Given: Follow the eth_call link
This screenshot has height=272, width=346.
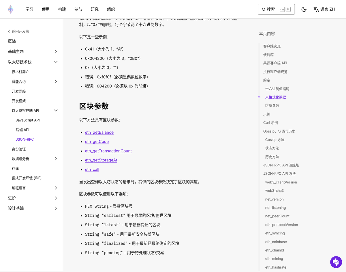Looking at the screenshot, I should pos(92,169).
